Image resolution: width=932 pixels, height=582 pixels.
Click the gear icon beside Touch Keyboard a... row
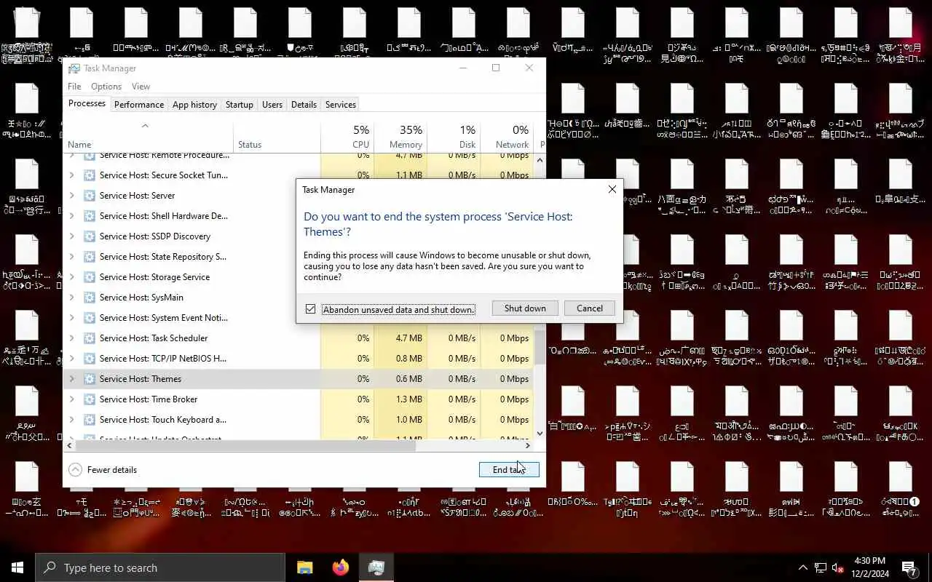point(90,420)
